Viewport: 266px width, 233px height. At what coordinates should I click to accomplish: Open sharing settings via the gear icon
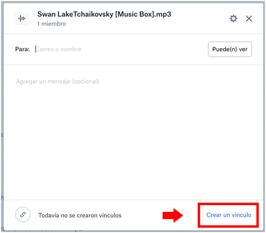pyautogui.click(x=233, y=19)
